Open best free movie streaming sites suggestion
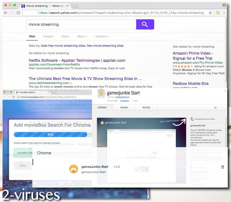The width and height of the screenshot is (231, 202). tap(63, 46)
